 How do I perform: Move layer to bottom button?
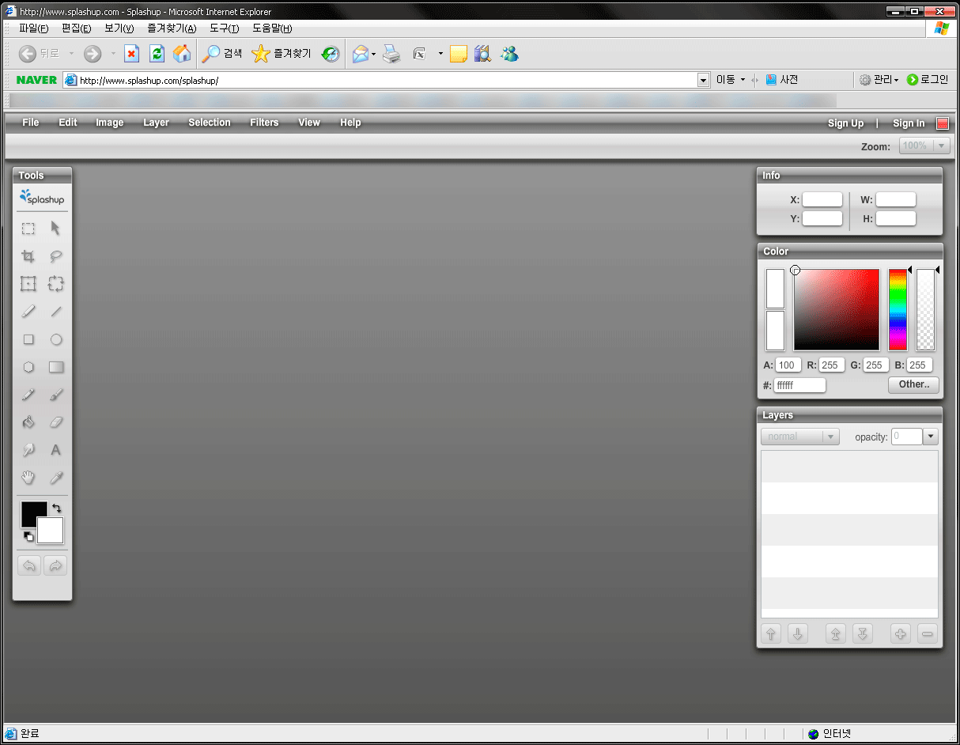pyautogui.click(x=863, y=633)
